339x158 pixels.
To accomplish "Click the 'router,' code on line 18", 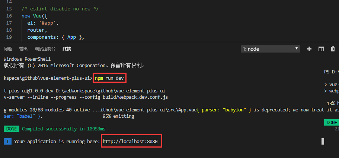I will coord(37,30).
